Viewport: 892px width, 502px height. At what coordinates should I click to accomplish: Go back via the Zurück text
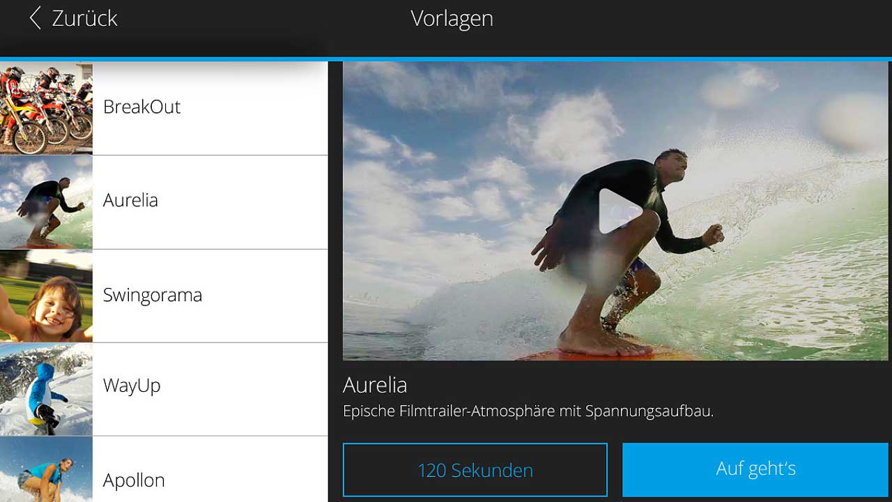tap(84, 18)
